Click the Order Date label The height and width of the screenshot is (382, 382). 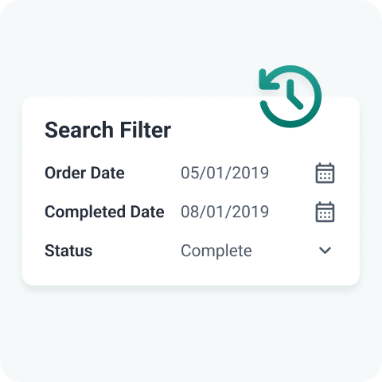click(x=84, y=173)
